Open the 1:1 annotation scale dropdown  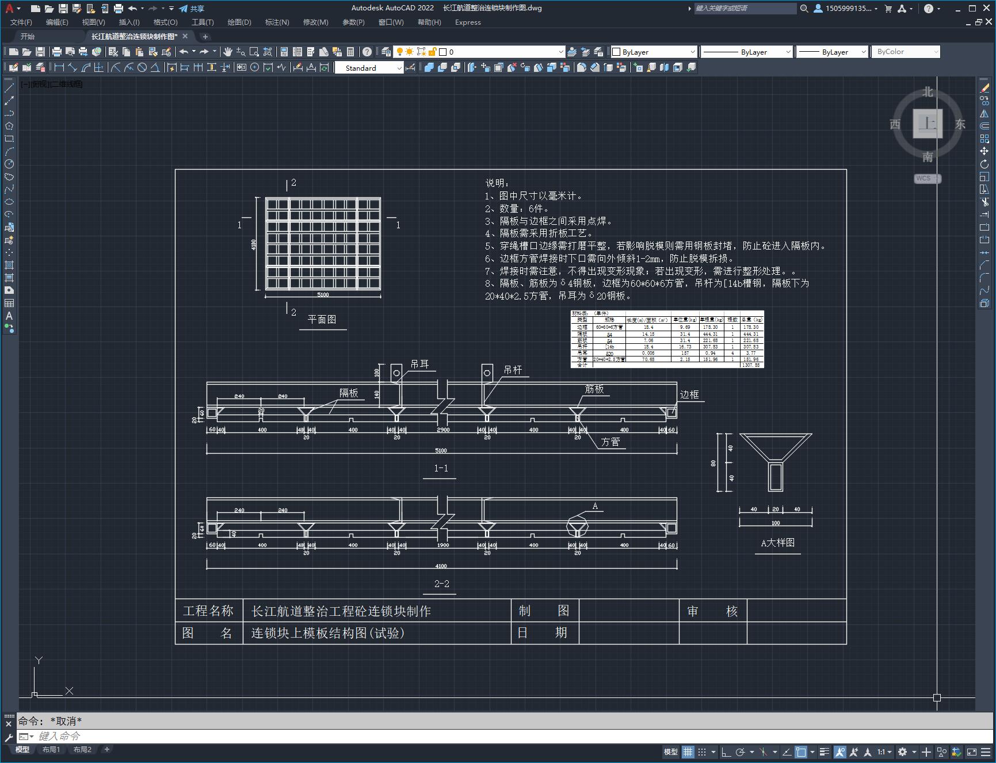pyautogui.click(x=884, y=752)
